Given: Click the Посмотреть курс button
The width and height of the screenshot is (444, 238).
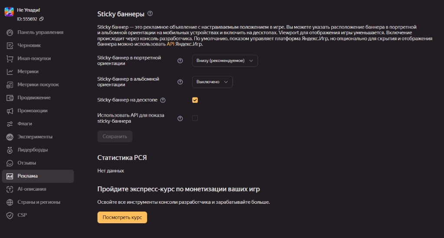Looking at the screenshot, I should 122,217.
